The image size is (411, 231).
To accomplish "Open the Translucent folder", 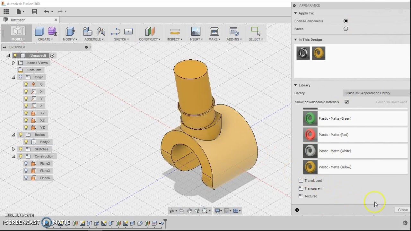I will (x=310, y=181).
